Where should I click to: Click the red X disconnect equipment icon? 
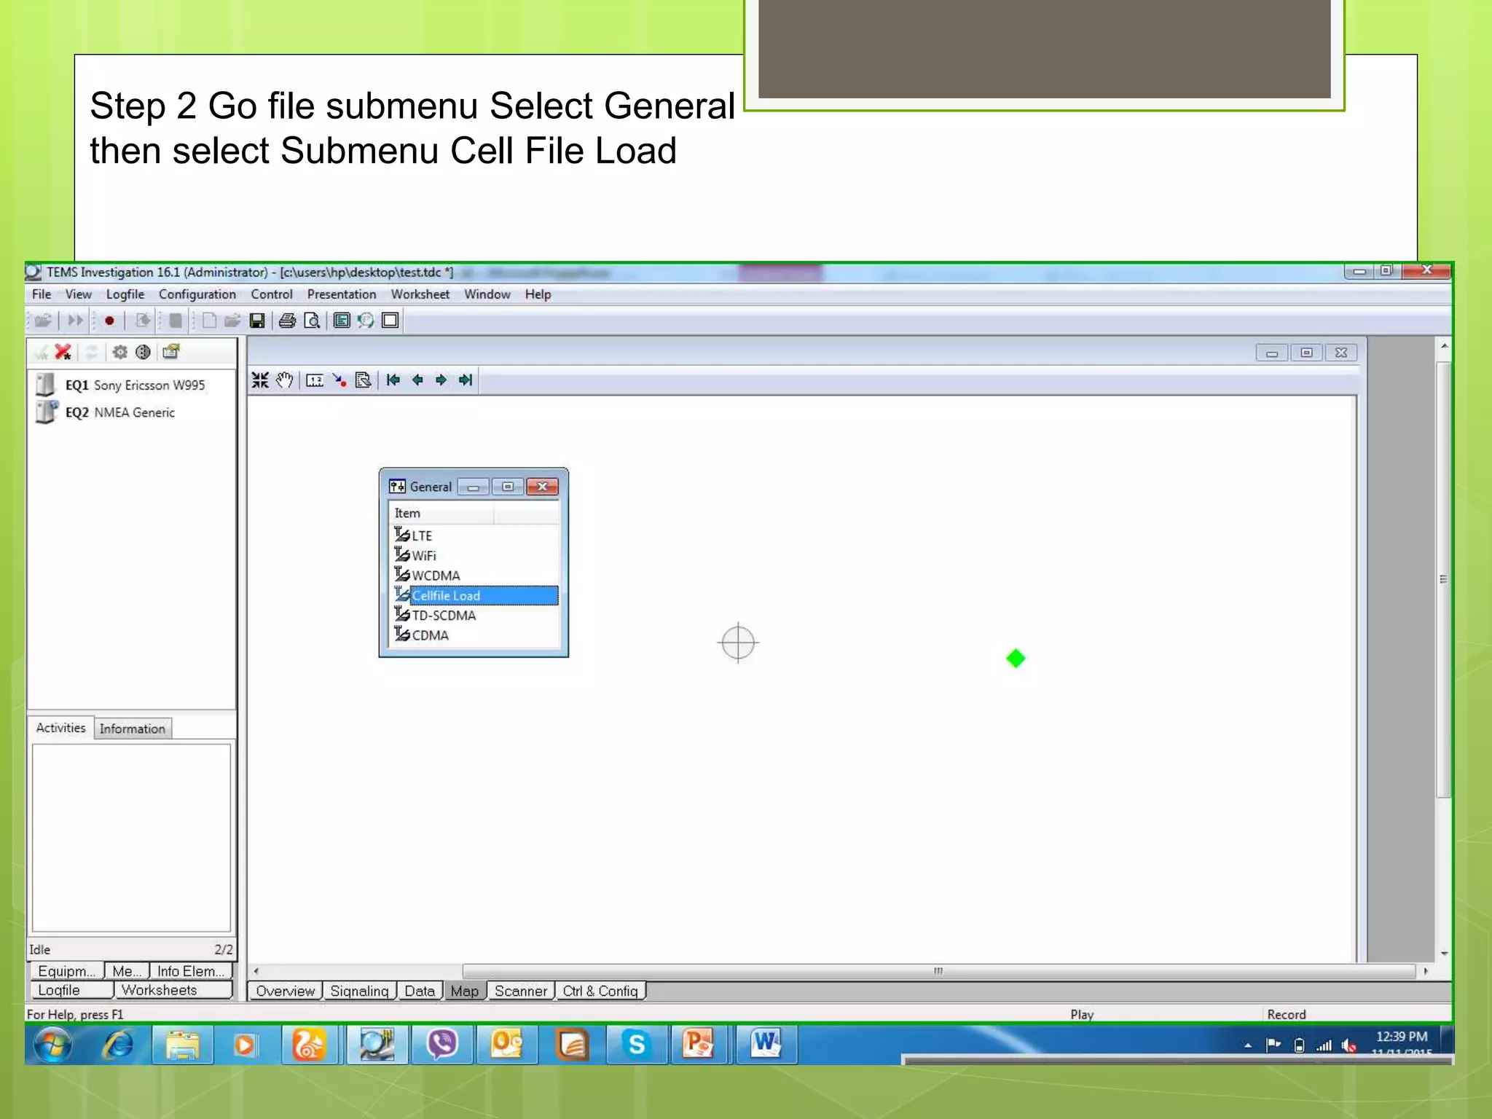coord(63,353)
